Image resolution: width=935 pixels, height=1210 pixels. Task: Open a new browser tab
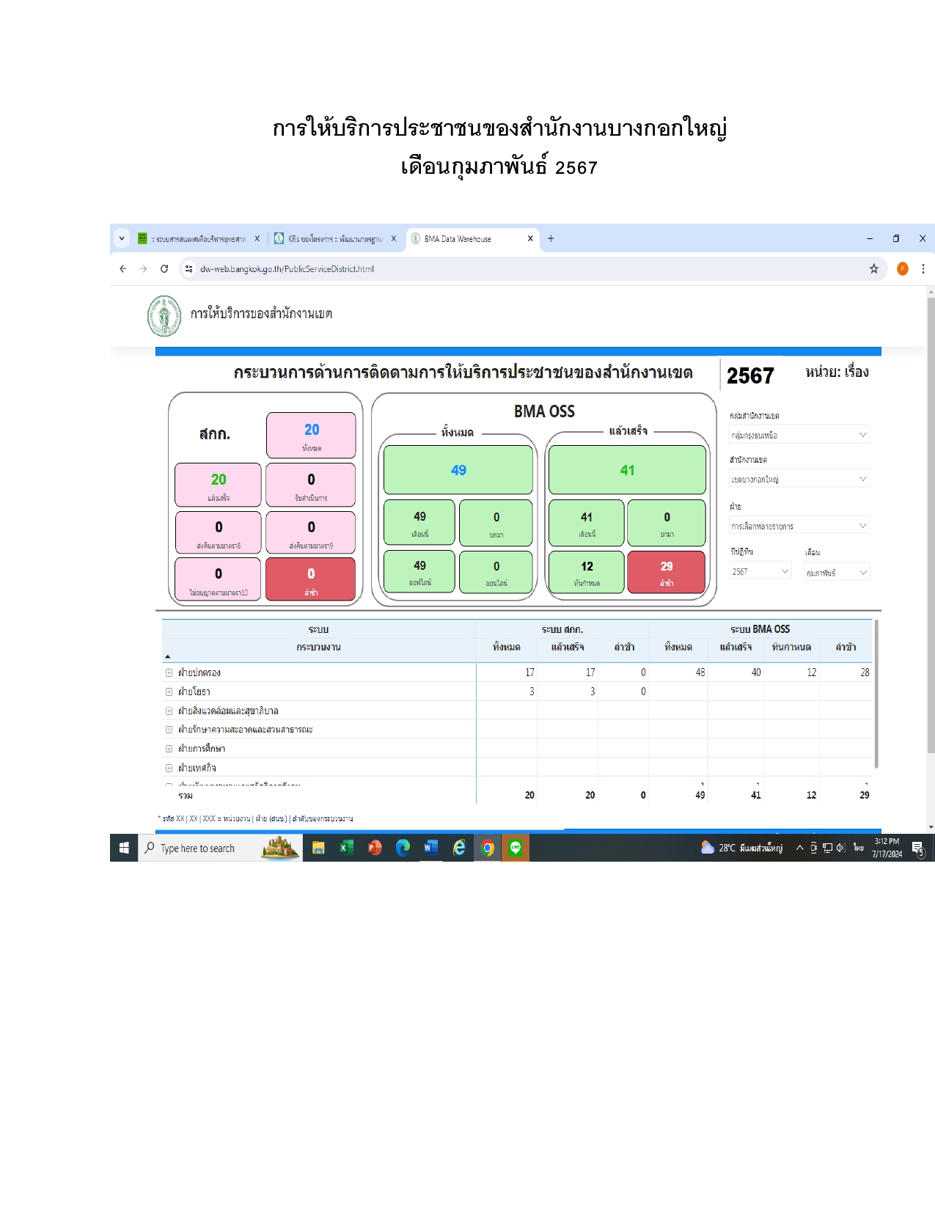551,238
